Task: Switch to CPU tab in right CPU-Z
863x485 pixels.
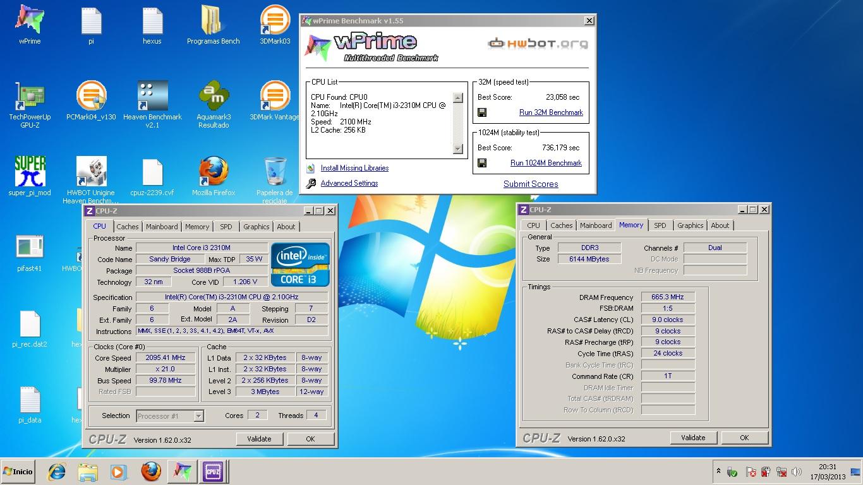Action: [534, 225]
